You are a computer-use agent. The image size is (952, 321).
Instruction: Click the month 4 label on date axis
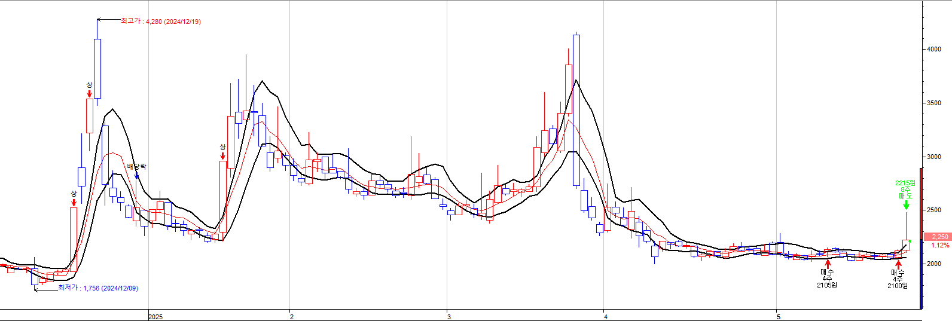click(x=606, y=317)
